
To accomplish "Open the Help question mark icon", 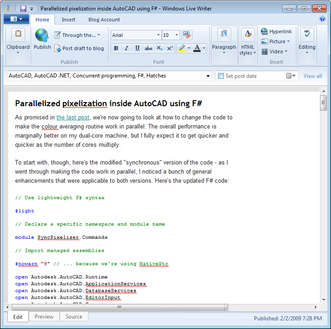I will click(322, 19).
